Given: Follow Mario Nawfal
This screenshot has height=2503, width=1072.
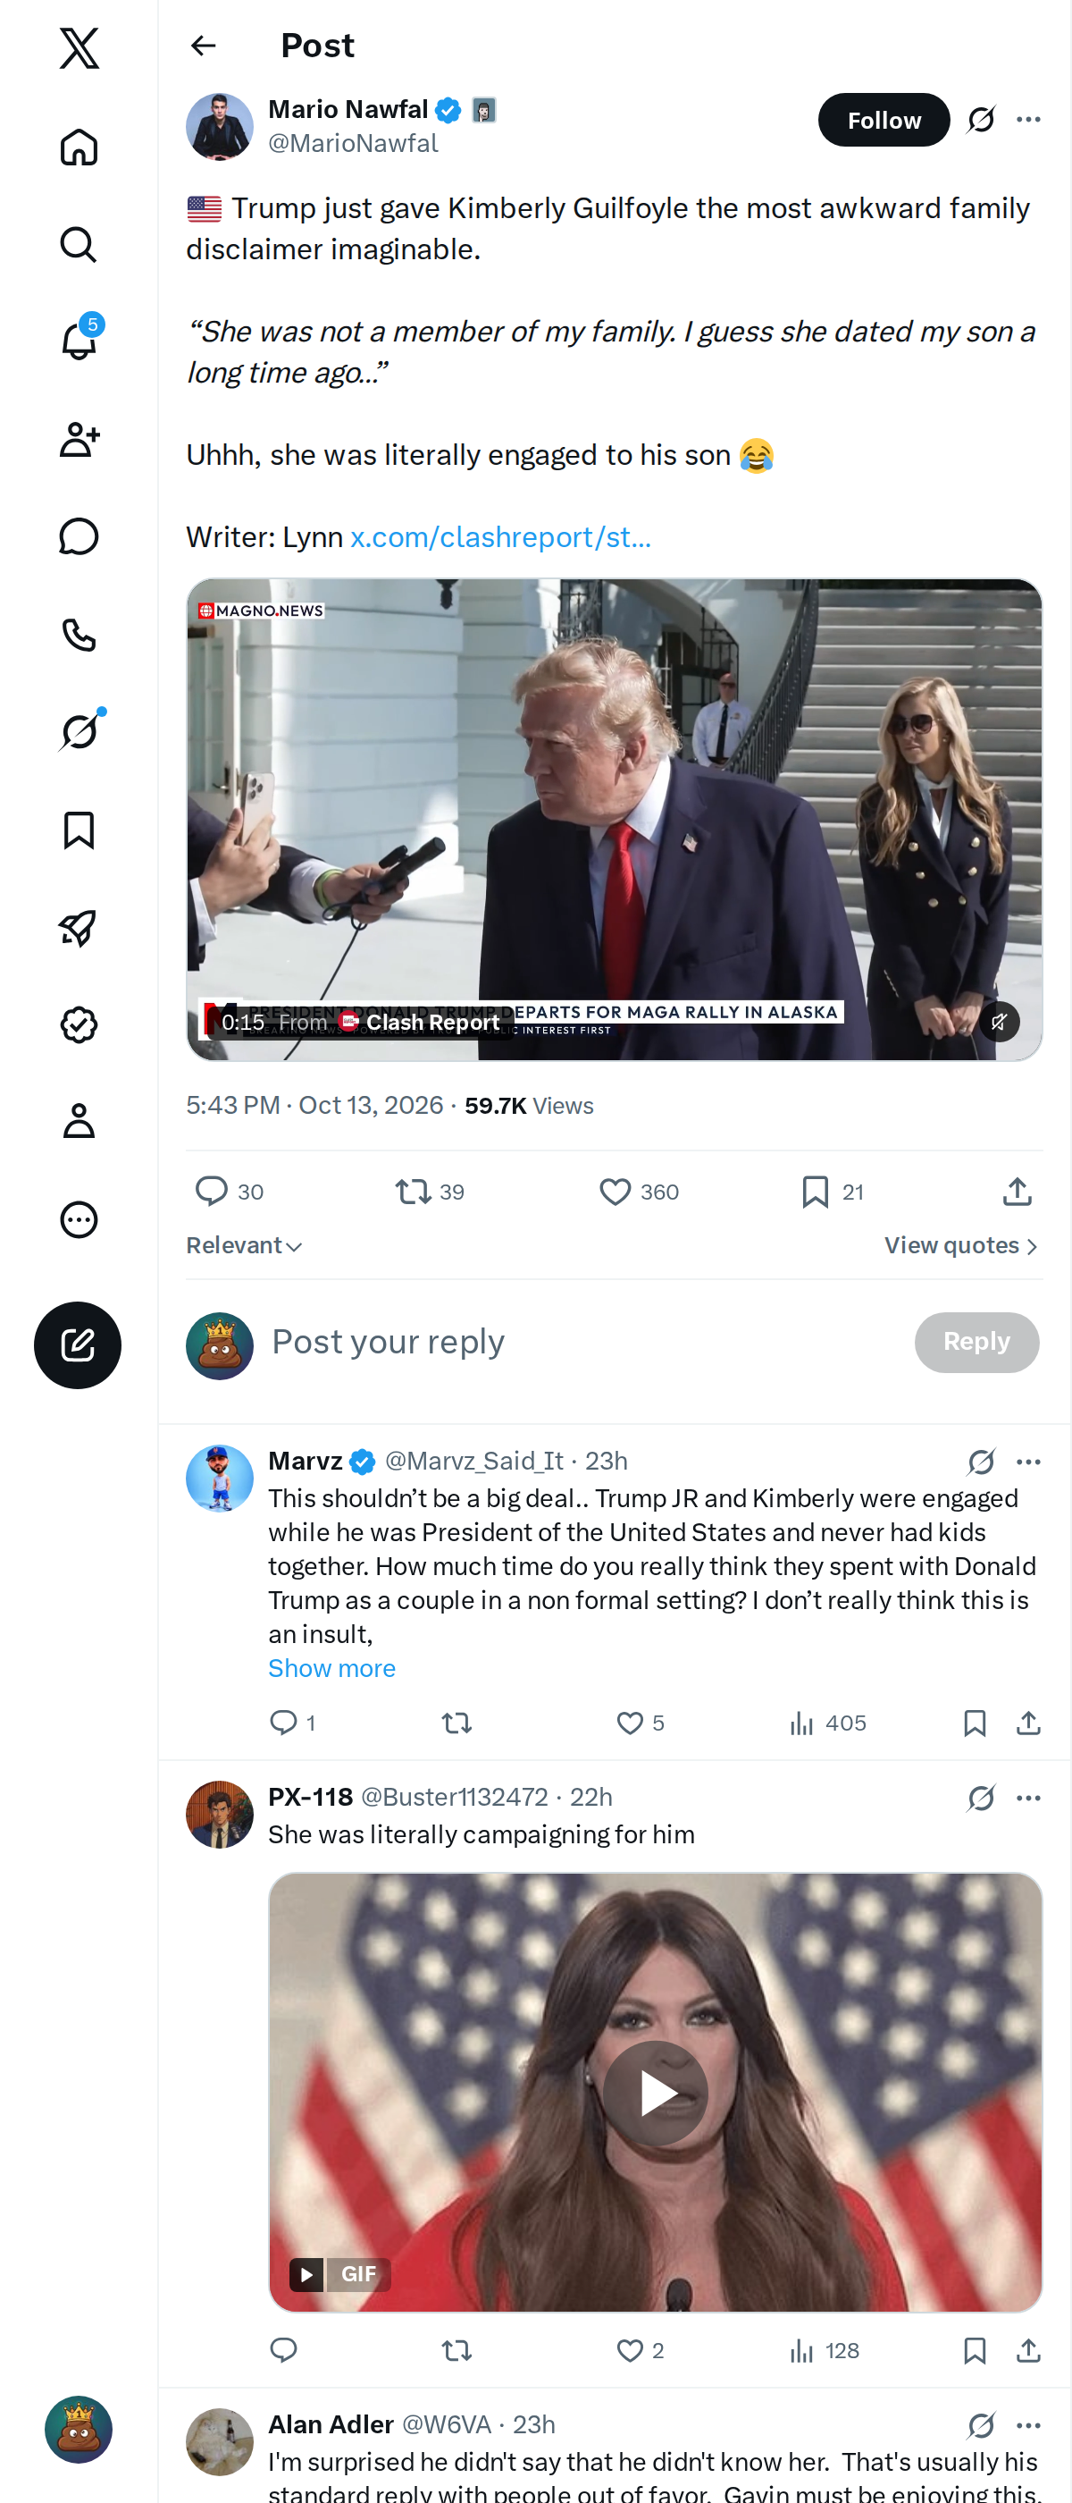Looking at the screenshot, I should point(884,120).
